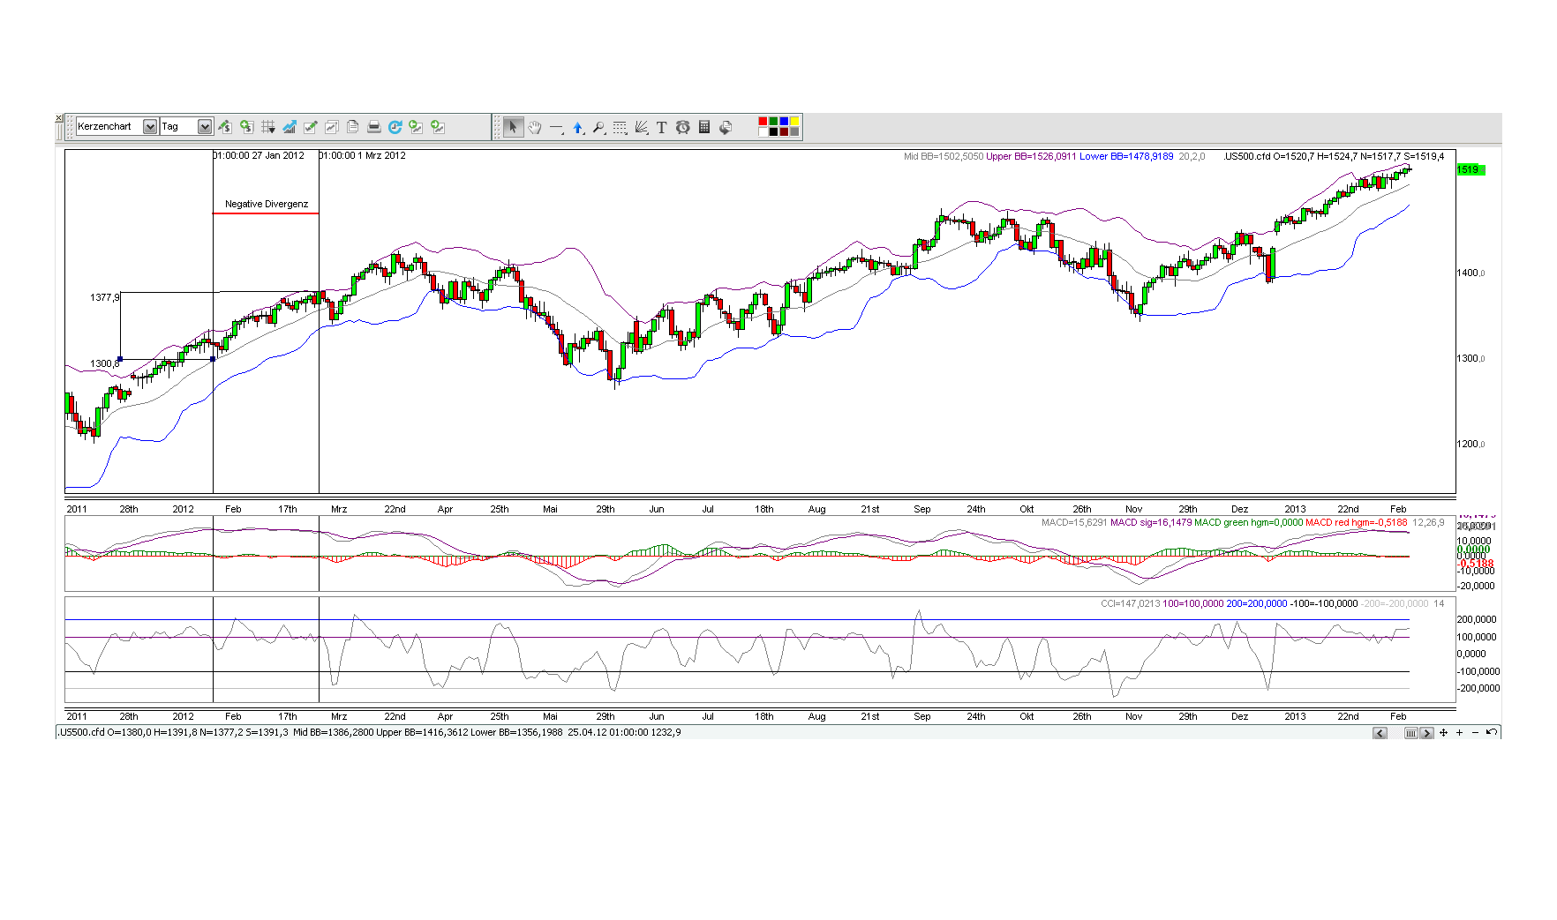Click the 1300,8 price level label
Screen dimensions: 1557x920
coord(104,363)
